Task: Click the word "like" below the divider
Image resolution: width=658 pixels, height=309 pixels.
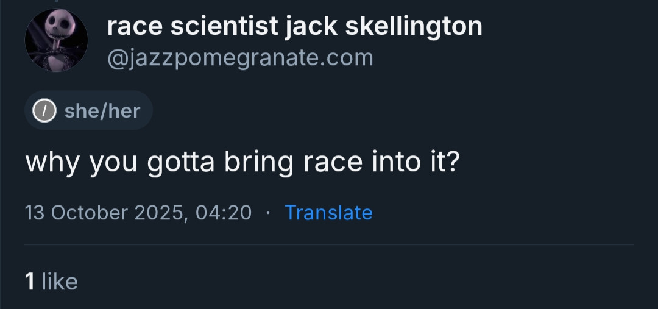Action: [x=60, y=282]
